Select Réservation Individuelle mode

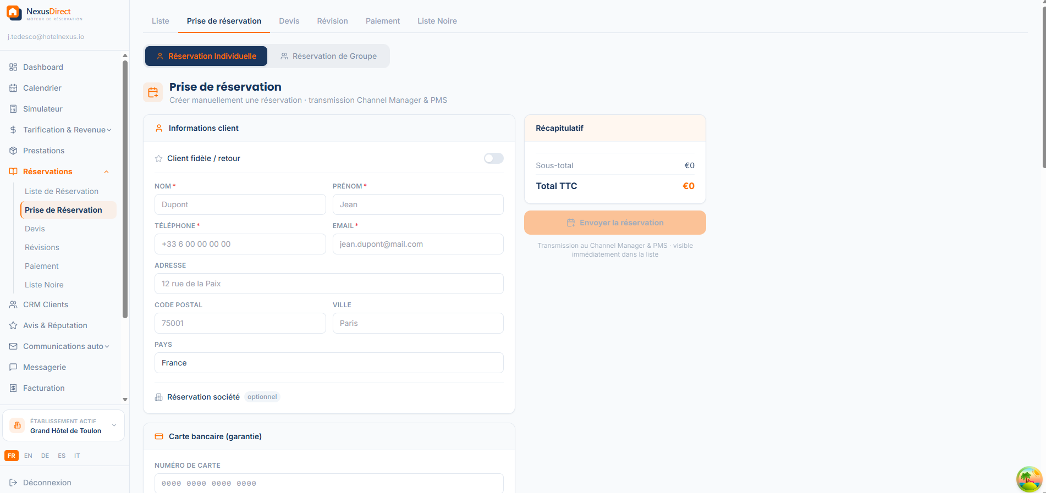(206, 56)
